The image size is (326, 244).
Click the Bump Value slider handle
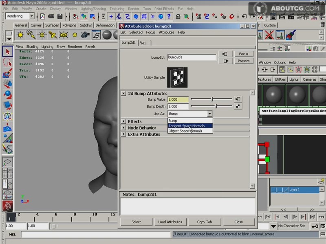212,99
